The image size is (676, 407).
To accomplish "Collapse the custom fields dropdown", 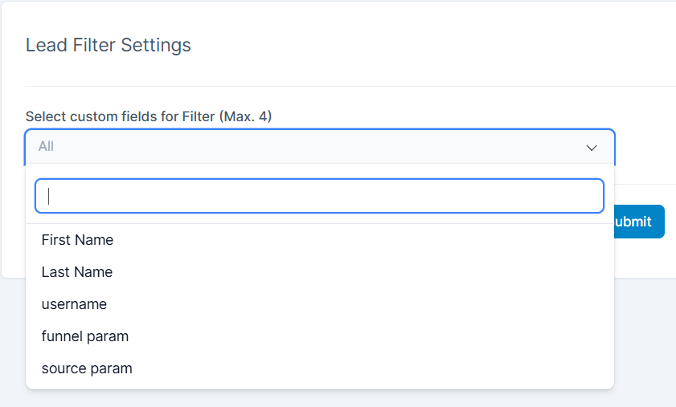I will [592, 148].
